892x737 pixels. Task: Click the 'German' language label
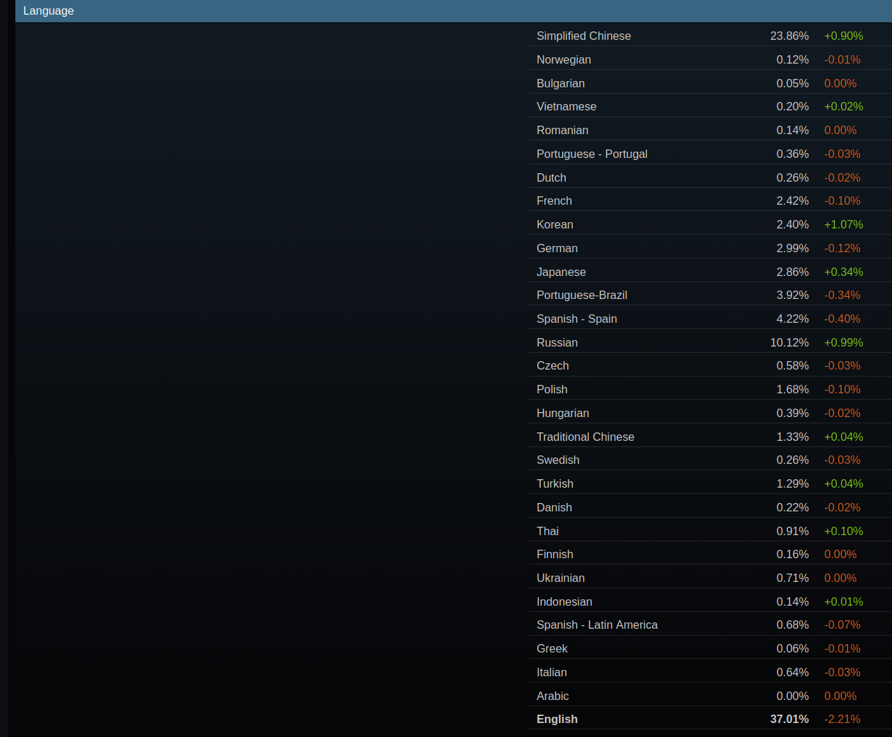click(557, 248)
